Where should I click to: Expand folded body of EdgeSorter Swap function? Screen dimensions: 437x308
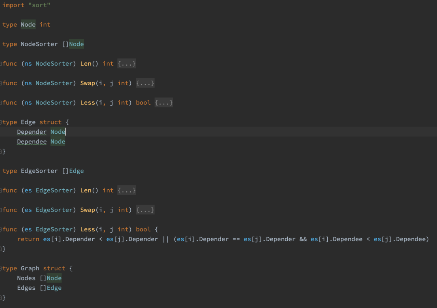[x=145, y=210]
